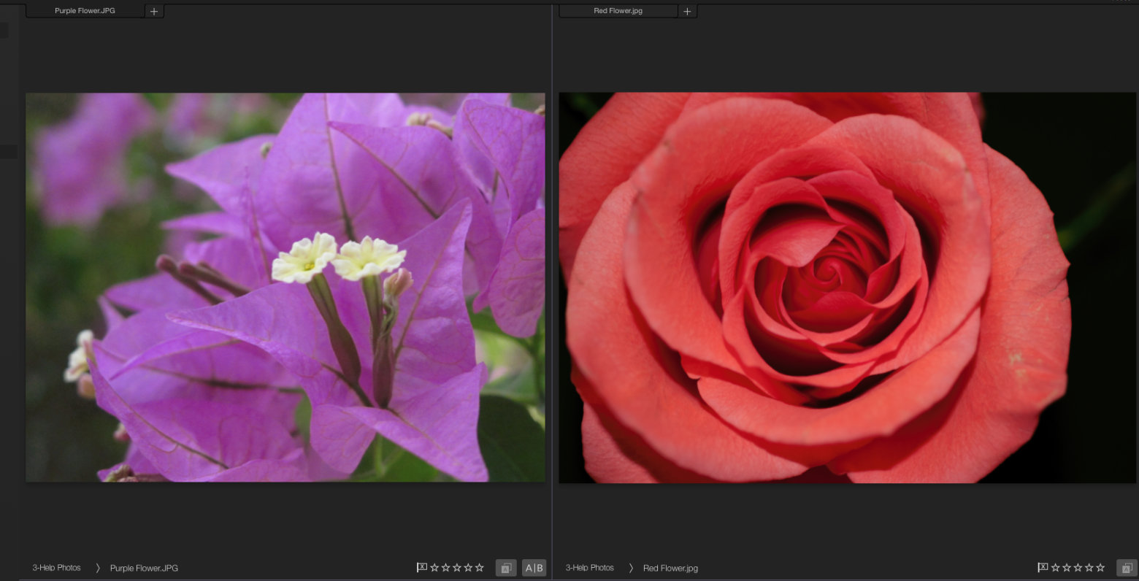Rate Red Flower.jpg two stars
Image resolution: width=1139 pixels, height=581 pixels.
(x=1066, y=567)
